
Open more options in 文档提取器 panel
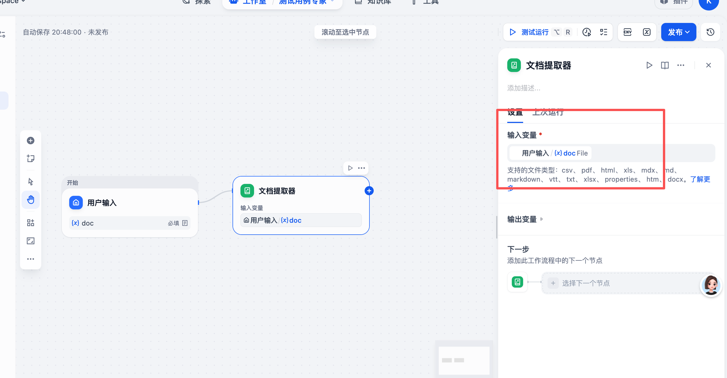coord(680,65)
